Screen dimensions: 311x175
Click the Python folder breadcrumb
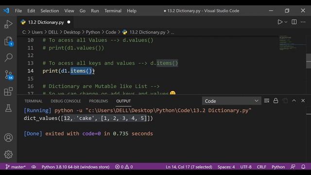pyautogui.click(x=93, y=32)
